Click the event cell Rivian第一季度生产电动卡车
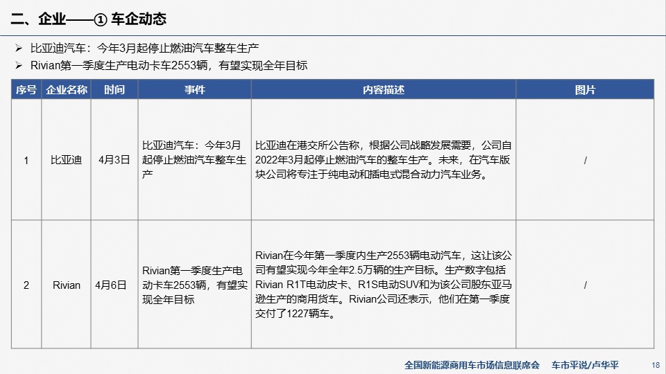 pyautogui.click(x=194, y=285)
